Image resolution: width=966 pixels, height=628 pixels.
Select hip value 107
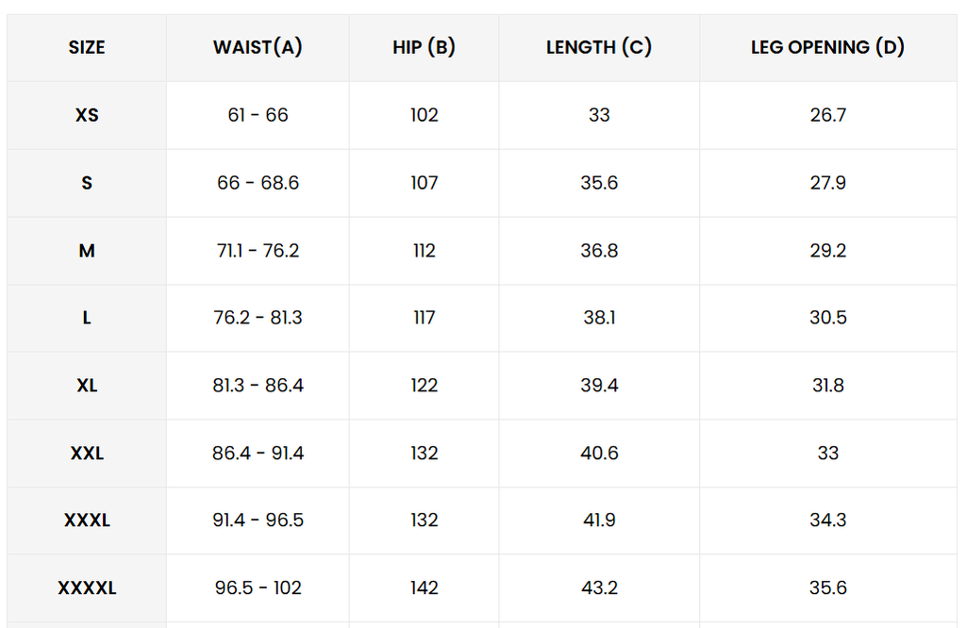pos(424,183)
